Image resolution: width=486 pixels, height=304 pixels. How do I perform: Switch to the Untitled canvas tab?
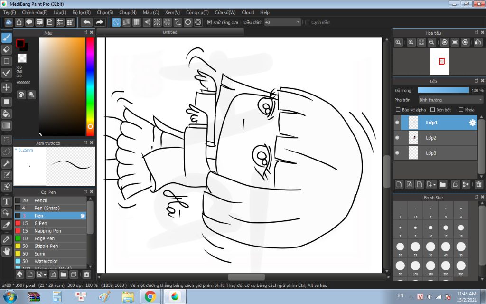tap(170, 32)
